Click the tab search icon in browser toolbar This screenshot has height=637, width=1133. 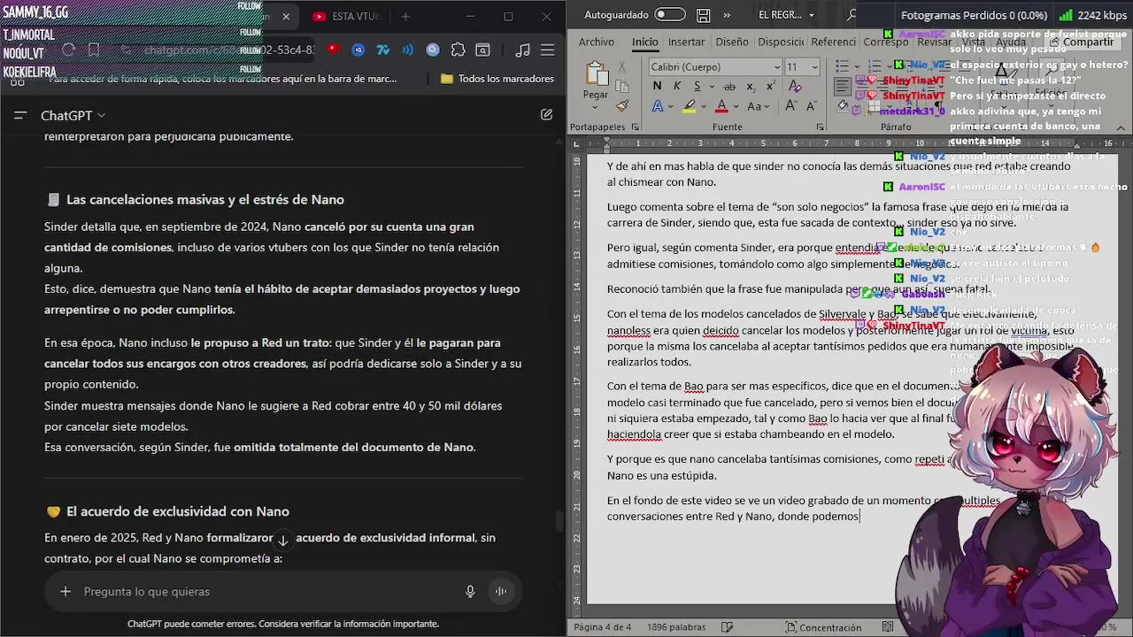point(482,50)
